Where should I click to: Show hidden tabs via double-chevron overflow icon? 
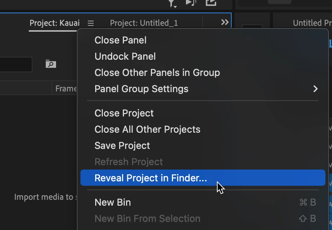(225, 22)
